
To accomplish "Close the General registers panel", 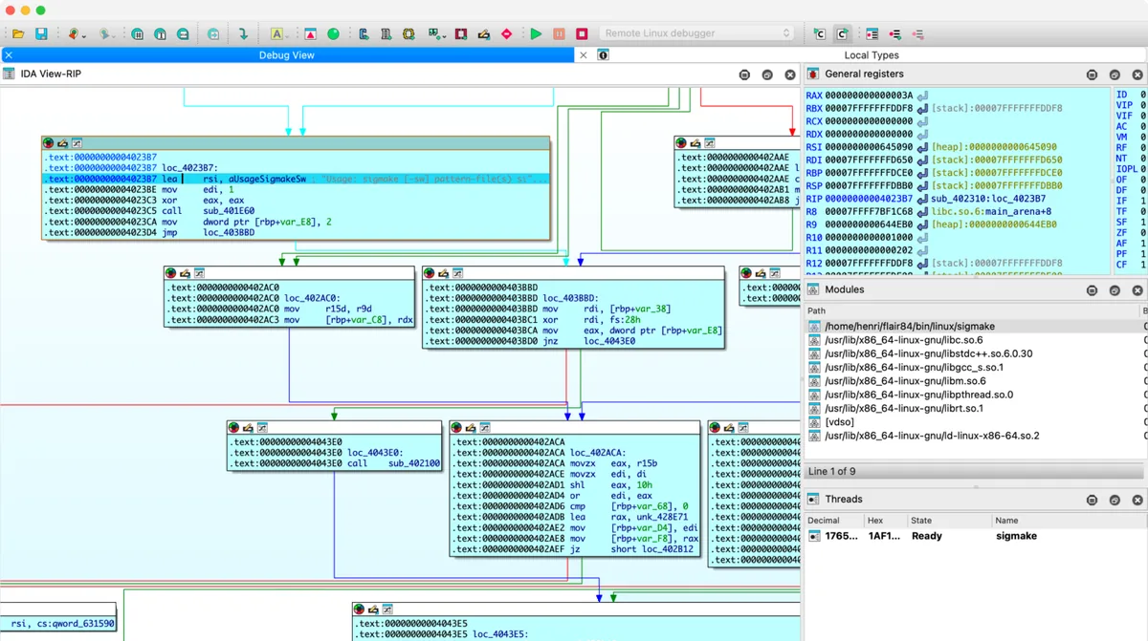I will click(1137, 75).
